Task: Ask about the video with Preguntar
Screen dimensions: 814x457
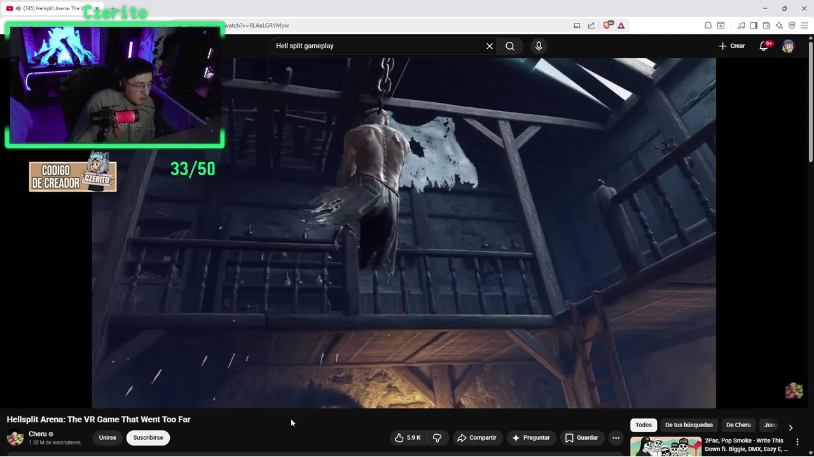Action: [x=530, y=437]
